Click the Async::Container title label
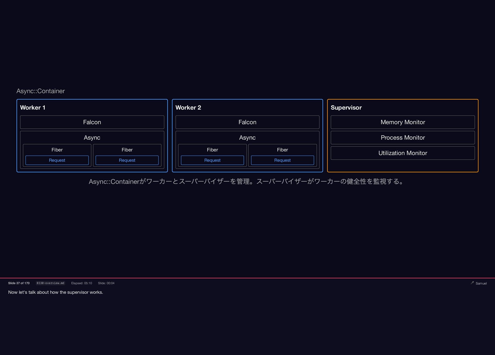Image resolution: width=495 pixels, height=355 pixels. (x=40, y=91)
